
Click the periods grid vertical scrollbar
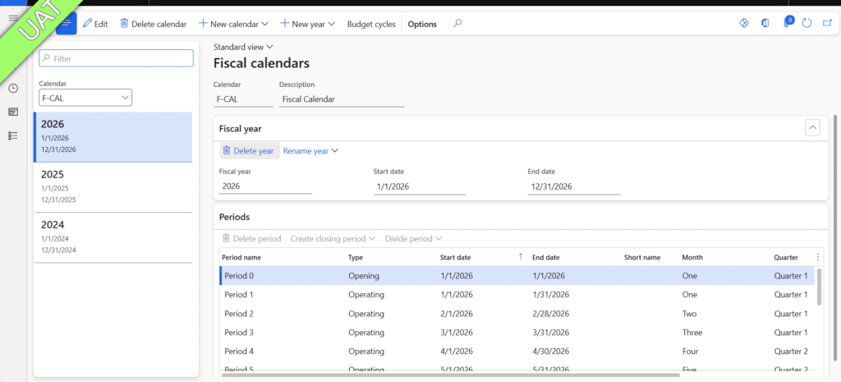click(819, 287)
